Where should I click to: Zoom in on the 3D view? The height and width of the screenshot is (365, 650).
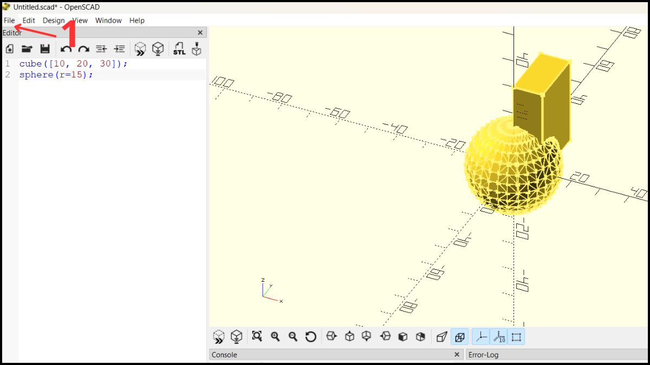click(x=275, y=337)
